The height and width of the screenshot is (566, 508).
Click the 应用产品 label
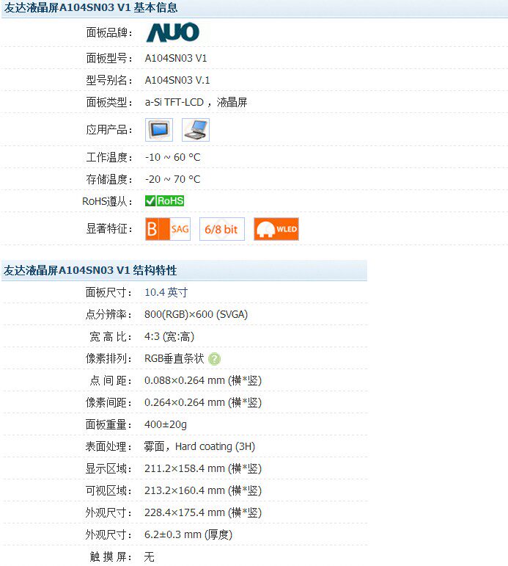[x=109, y=130]
